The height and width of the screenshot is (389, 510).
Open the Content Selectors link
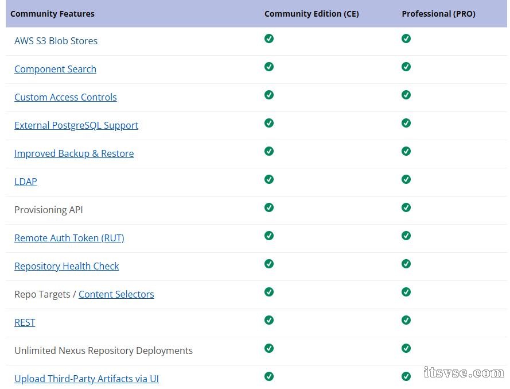click(x=116, y=294)
